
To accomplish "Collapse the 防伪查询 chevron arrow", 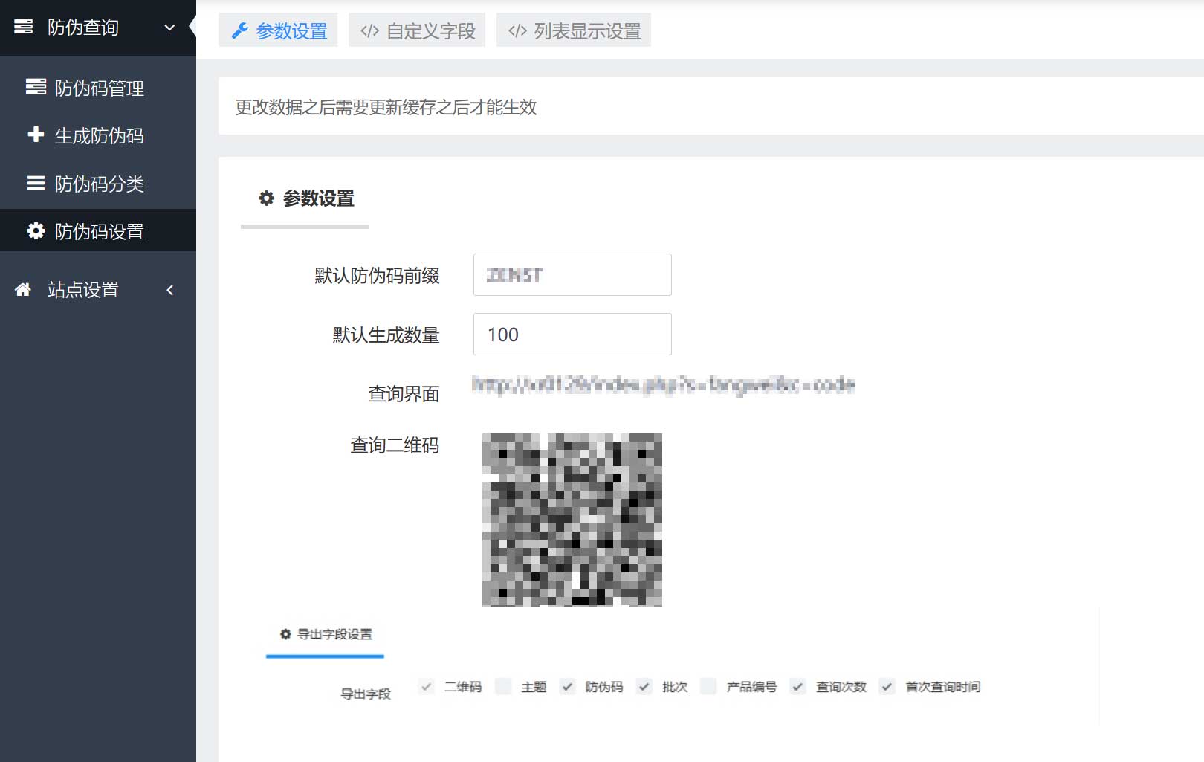I will 169,28.
